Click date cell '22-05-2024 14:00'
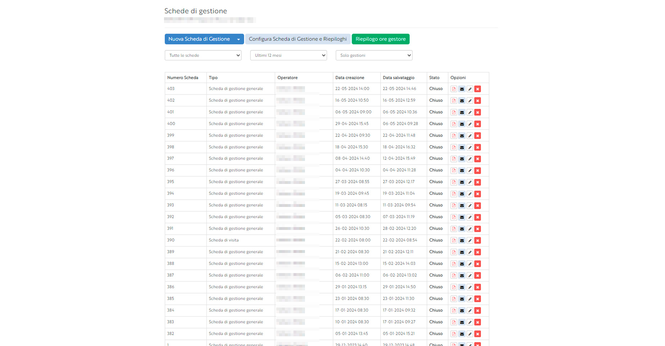Screen dimensions: 665x346 click(352, 88)
